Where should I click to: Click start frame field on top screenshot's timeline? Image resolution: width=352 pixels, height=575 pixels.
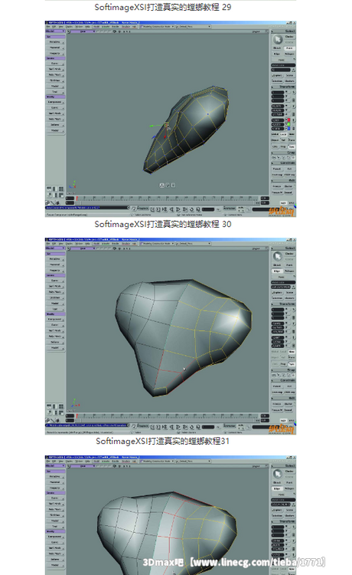[x=70, y=199]
